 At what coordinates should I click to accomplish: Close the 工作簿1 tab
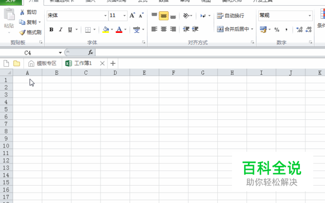pyautogui.click(x=102, y=63)
